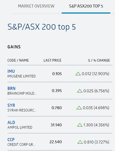
Task: Click the green up triangle for IMU
Action: [x=78, y=74]
